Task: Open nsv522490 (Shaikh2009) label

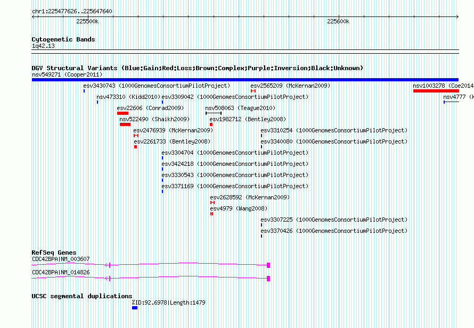Action: click(x=154, y=119)
